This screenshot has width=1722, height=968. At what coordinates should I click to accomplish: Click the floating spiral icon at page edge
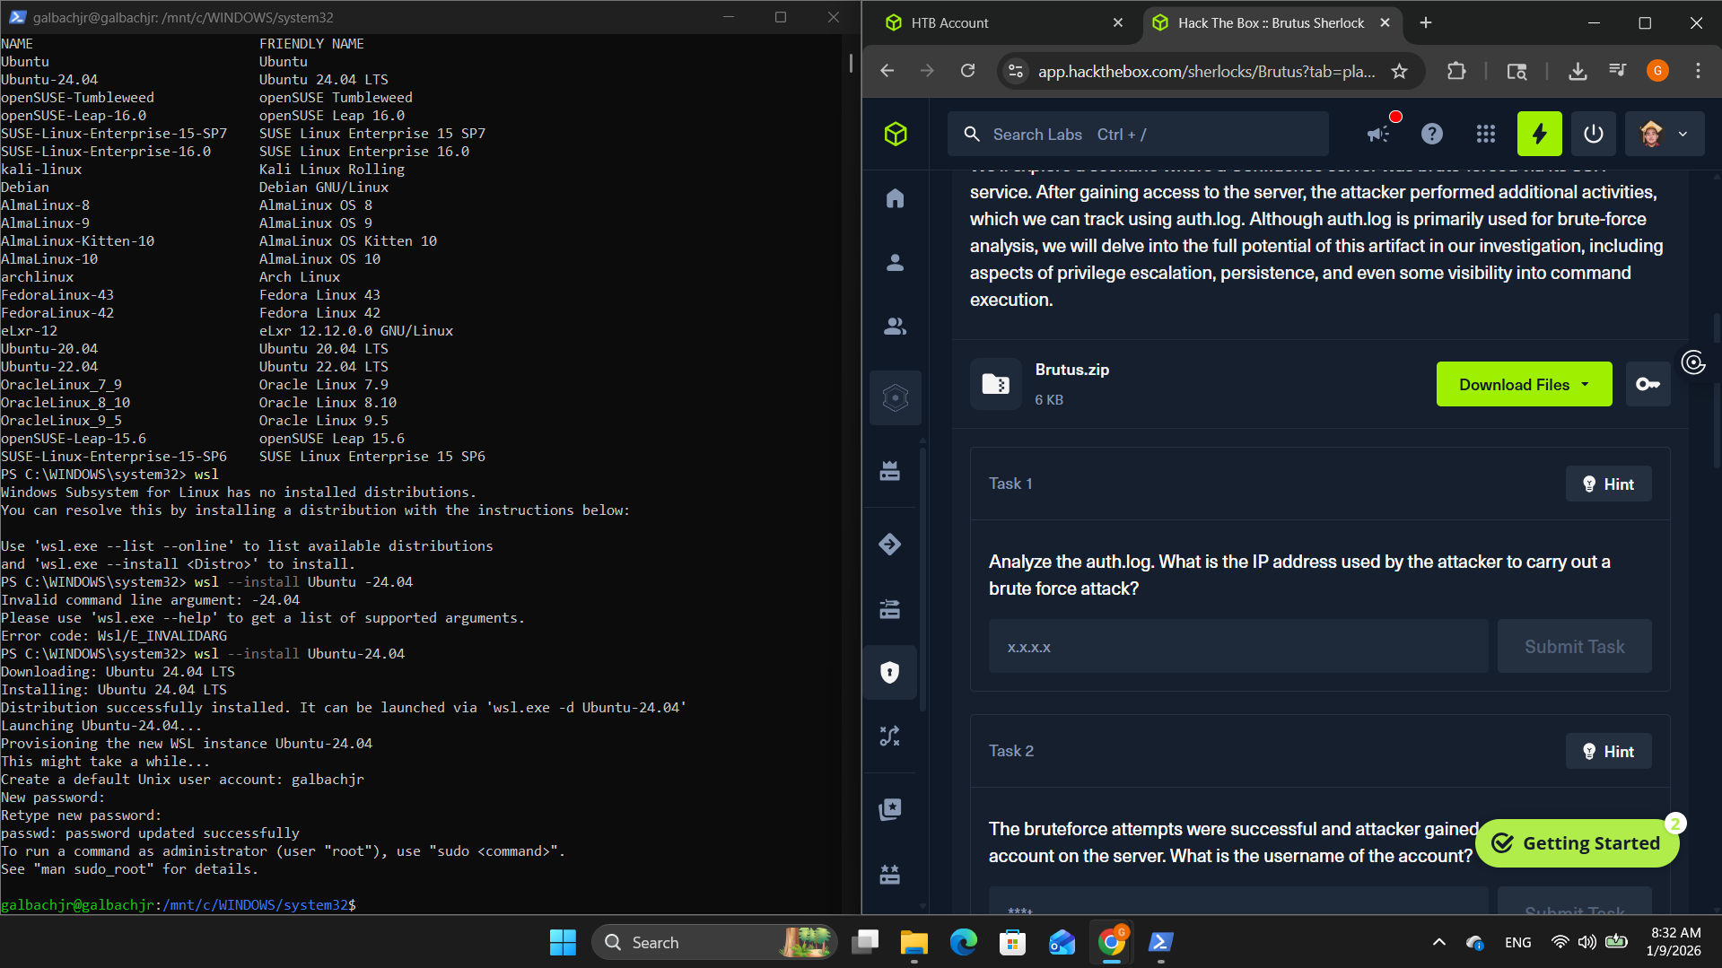[x=1693, y=362]
